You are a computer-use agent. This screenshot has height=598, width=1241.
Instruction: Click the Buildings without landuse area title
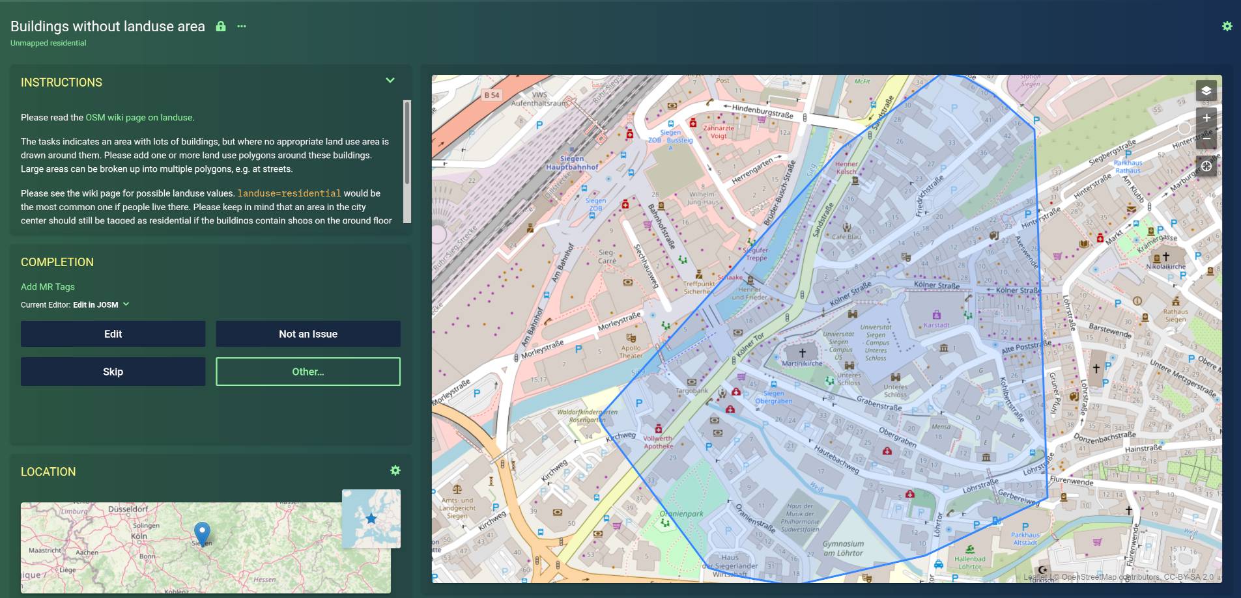click(107, 26)
